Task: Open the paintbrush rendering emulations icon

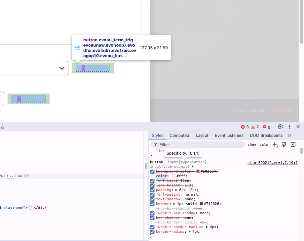Action: point(284,144)
